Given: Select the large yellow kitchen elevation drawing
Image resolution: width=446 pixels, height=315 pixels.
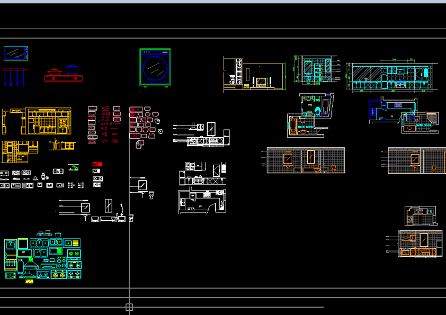Looking at the screenshot, I should click(x=37, y=121).
